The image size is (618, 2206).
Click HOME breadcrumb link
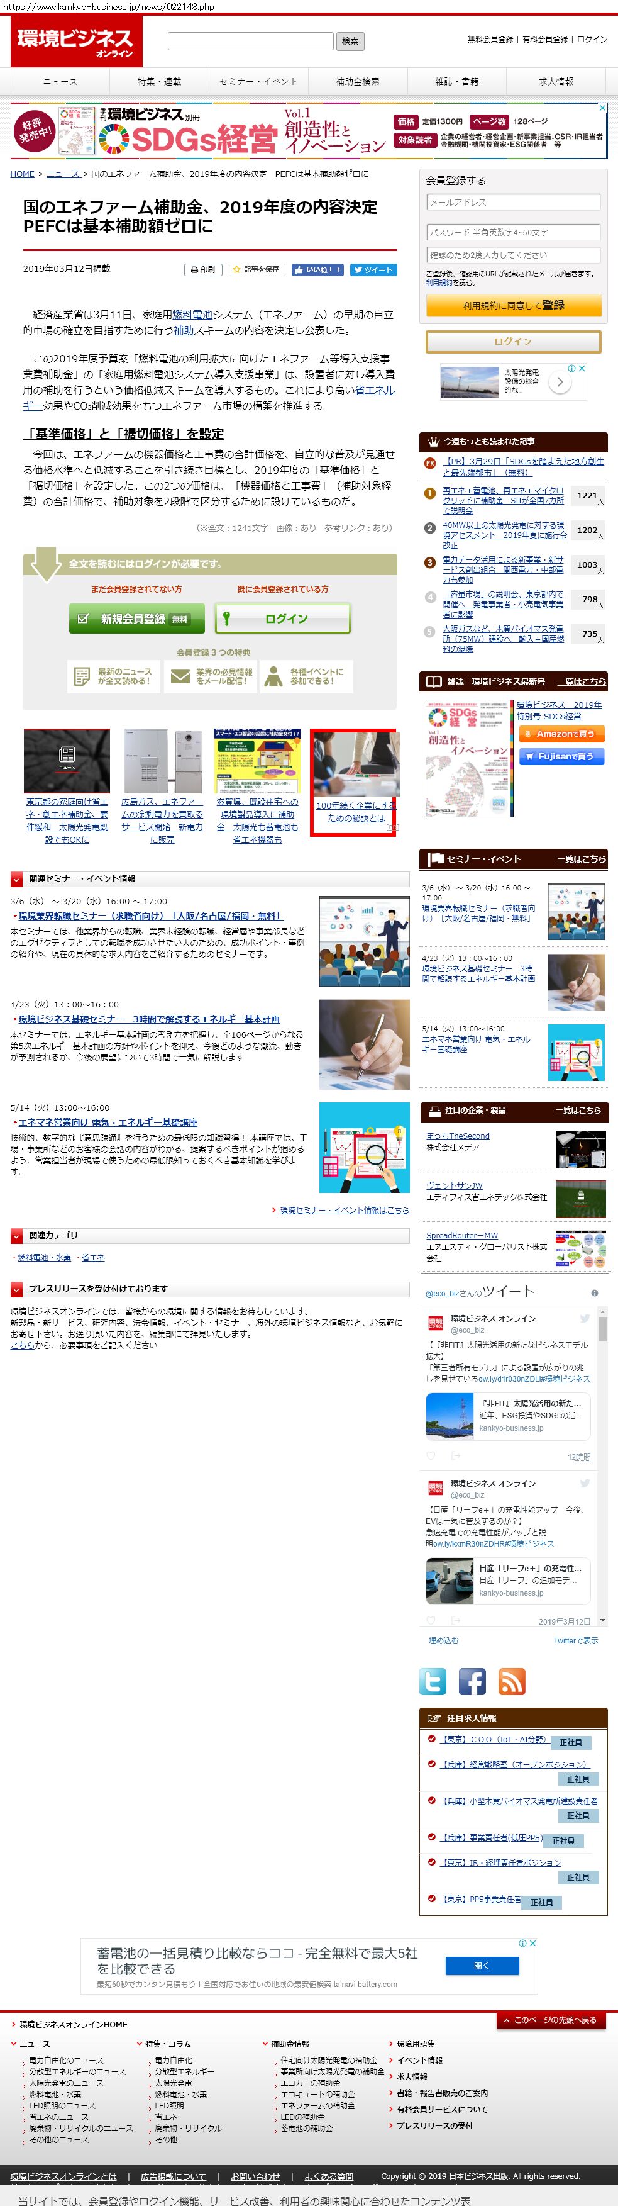tap(22, 174)
